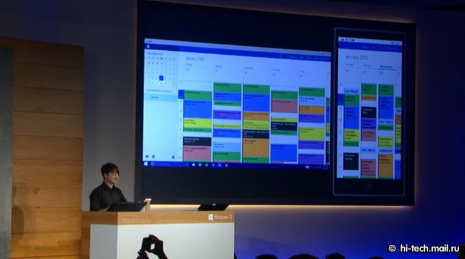Open orange event in desktop Friday column

click(312, 110)
